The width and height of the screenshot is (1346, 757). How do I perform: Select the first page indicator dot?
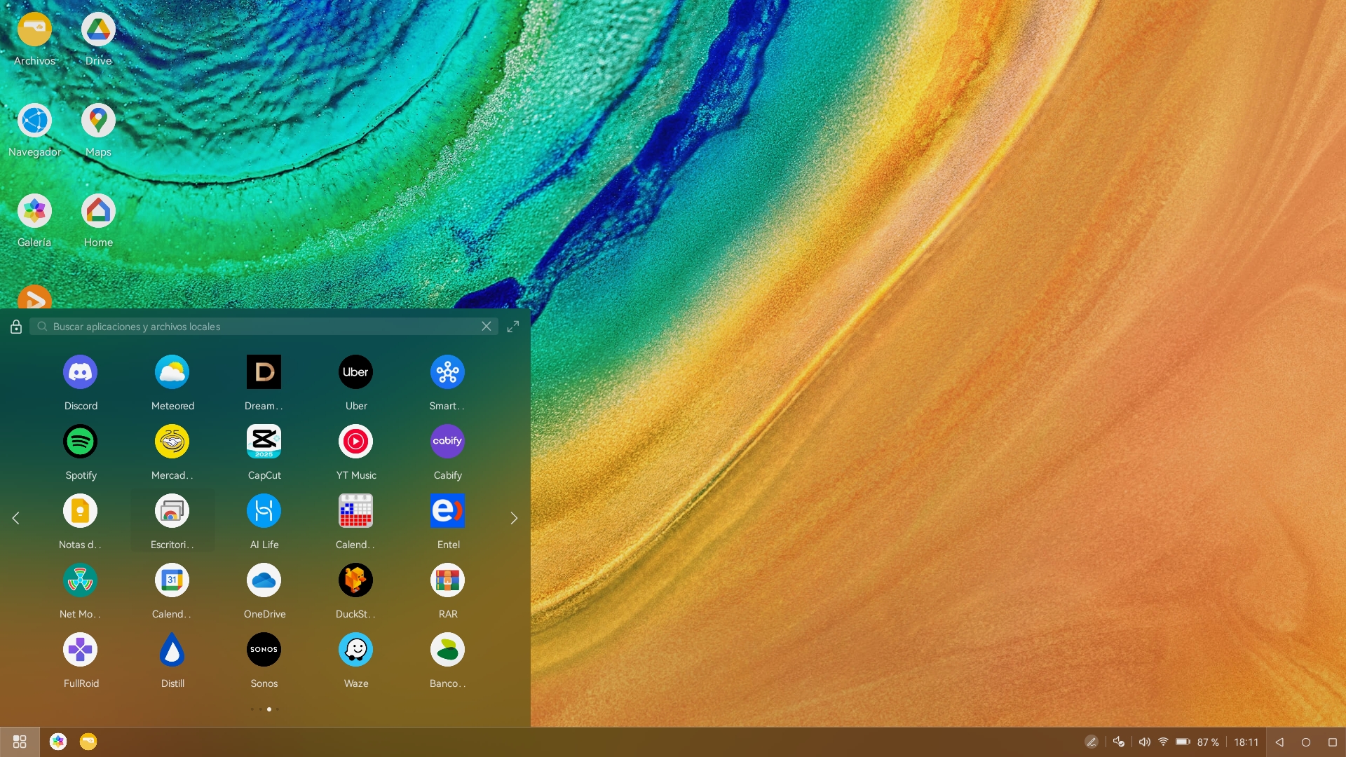tap(252, 709)
